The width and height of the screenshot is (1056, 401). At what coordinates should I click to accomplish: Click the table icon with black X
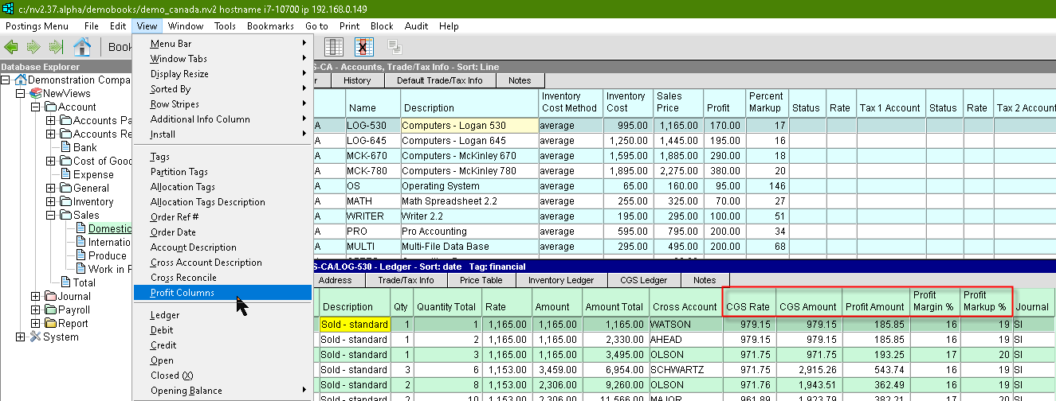pyautogui.click(x=364, y=47)
